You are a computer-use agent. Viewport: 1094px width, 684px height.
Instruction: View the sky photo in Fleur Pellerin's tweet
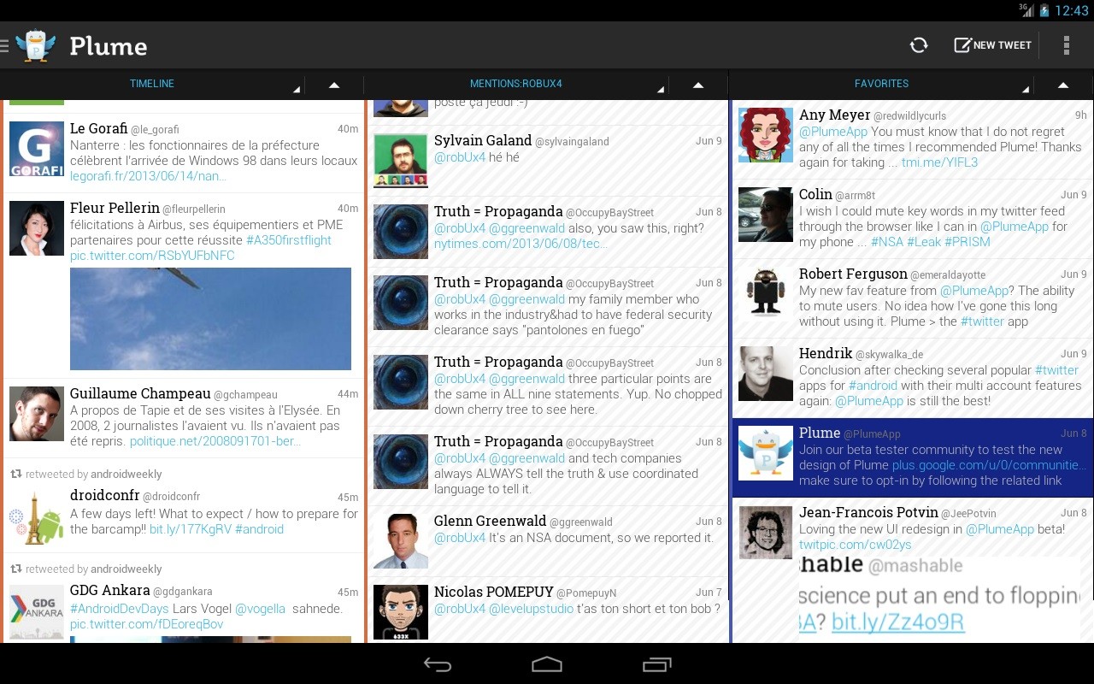point(210,318)
